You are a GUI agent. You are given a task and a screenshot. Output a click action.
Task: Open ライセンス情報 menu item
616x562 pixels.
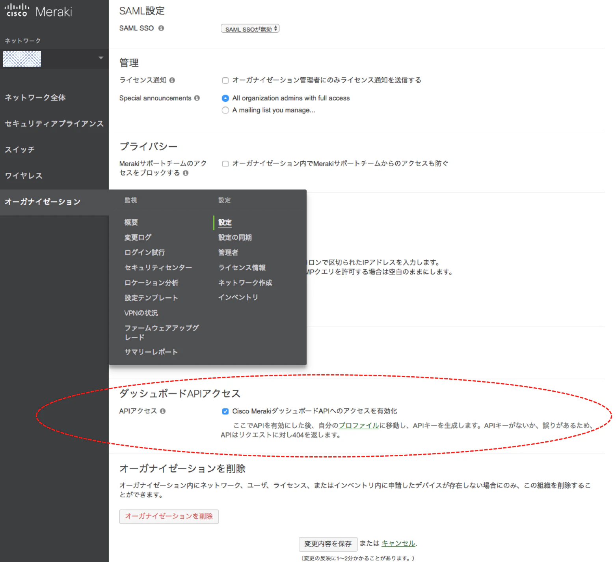point(242,268)
